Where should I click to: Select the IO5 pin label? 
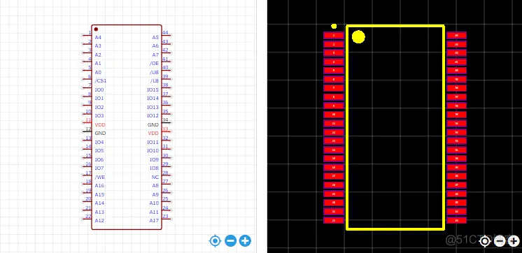(99, 150)
